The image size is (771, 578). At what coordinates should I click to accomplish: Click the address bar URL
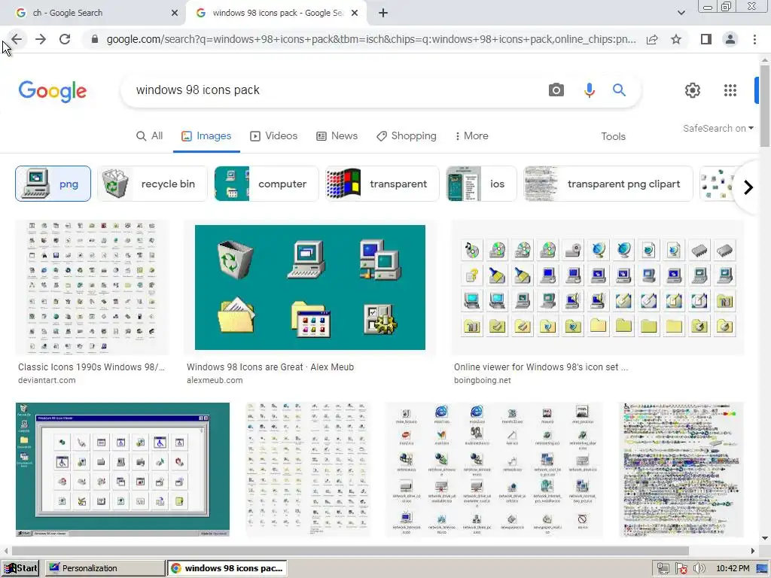tap(371, 39)
